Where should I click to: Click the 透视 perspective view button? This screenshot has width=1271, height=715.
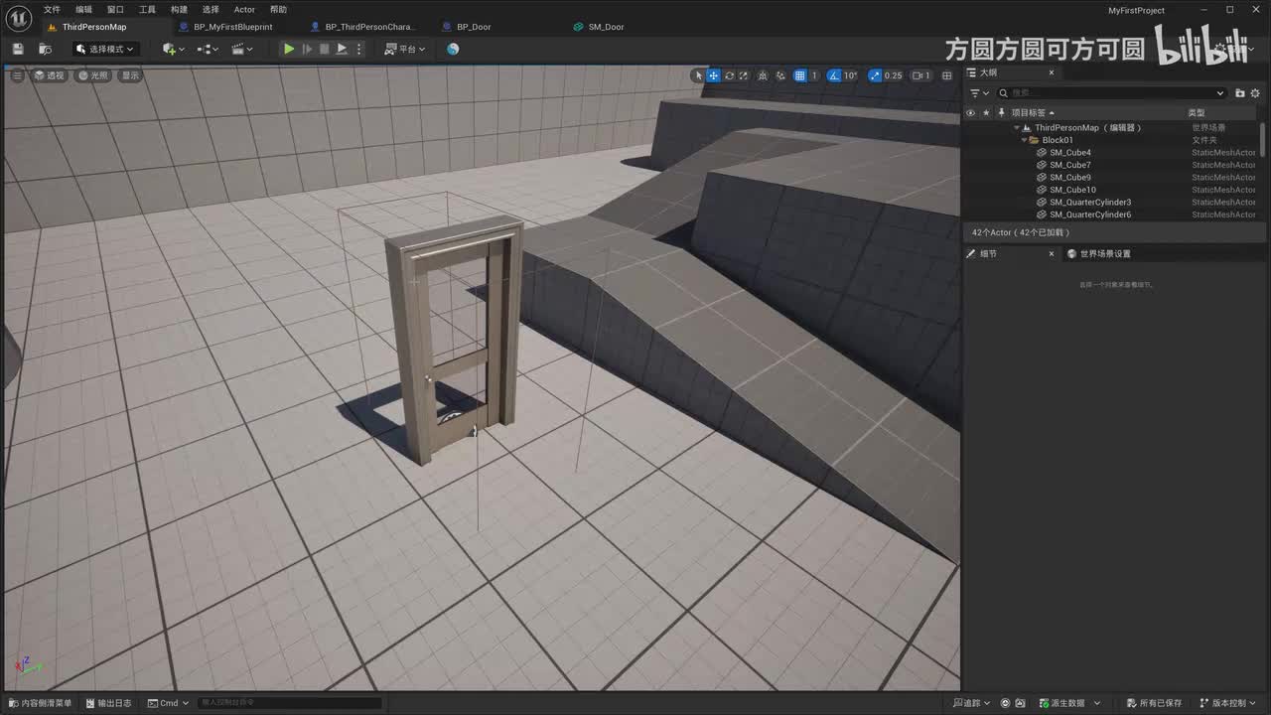(49, 75)
